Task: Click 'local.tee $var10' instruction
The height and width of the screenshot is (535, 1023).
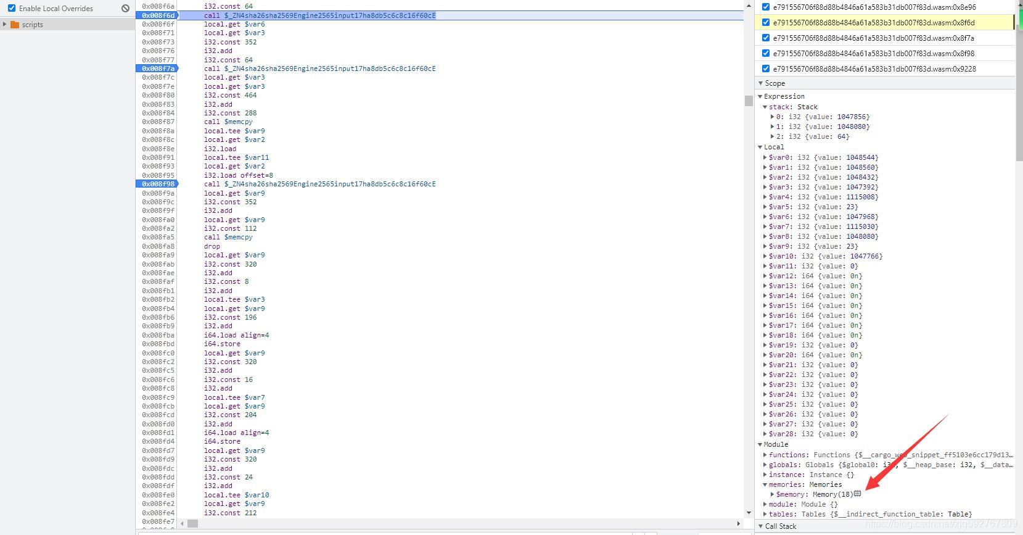Action: point(236,495)
